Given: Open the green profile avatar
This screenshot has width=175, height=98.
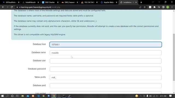Looking at the screenshot, I should [168, 7].
